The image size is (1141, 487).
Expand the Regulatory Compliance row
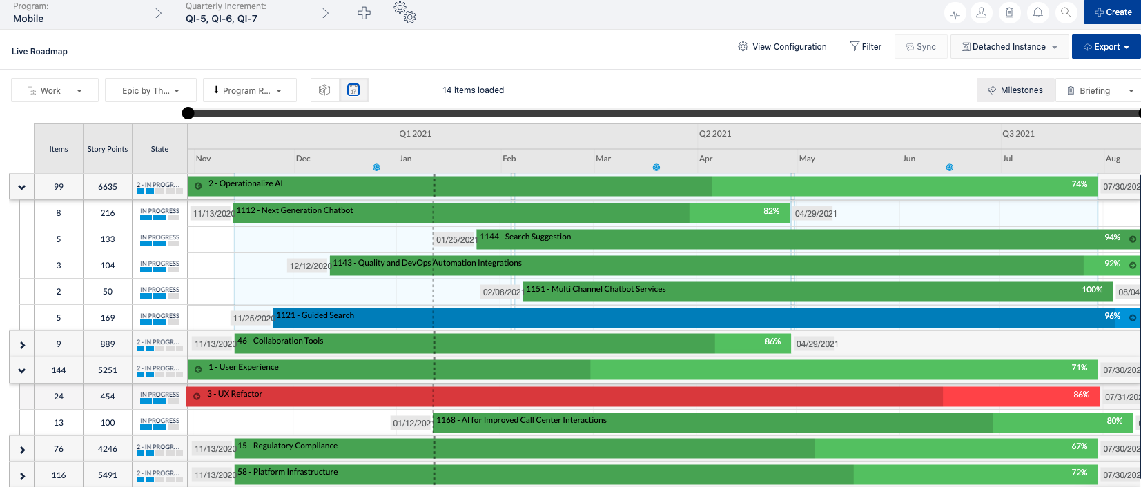[22, 449]
